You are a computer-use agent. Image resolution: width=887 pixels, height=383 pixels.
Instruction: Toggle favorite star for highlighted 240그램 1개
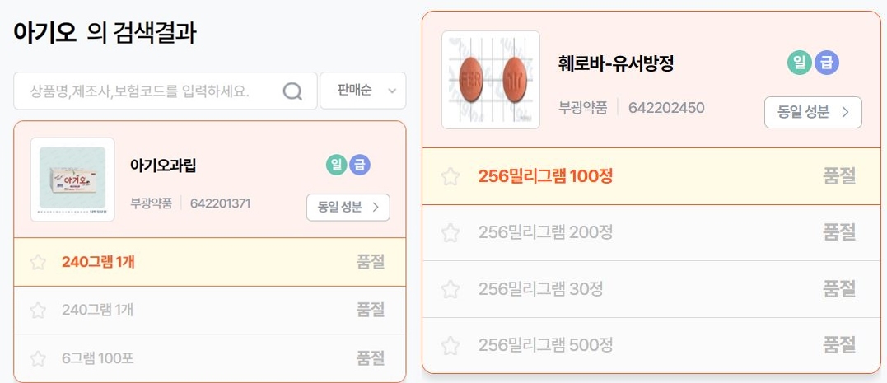point(38,262)
